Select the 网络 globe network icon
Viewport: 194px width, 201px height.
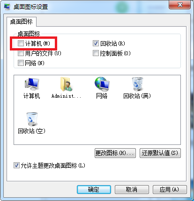tap(102, 84)
